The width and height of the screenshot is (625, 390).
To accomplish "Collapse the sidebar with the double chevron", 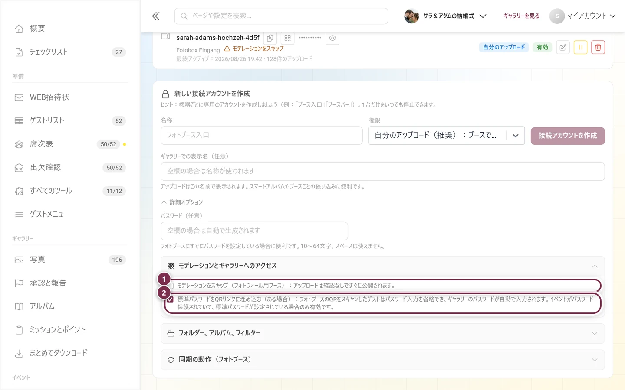I will [x=156, y=16].
